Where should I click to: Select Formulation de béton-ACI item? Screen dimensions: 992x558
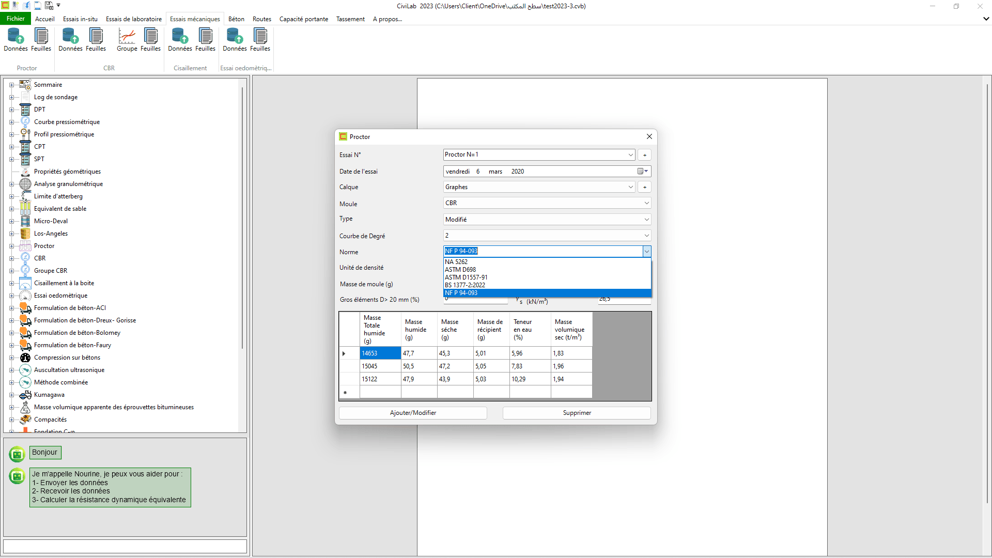point(70,308)
